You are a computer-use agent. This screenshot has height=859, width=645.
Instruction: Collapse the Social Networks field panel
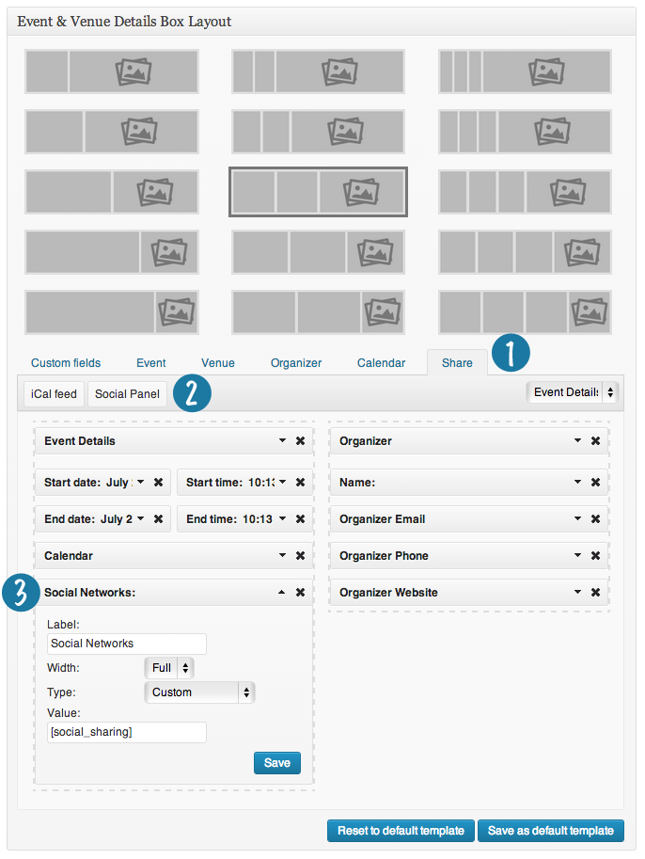pyautogui.click(x=282, y=593)
